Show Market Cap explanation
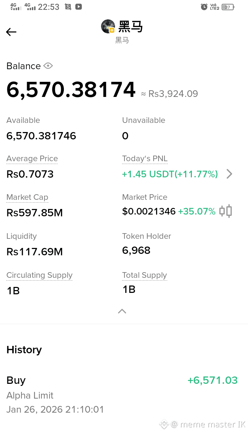The height and width of the screenshot is (433, 248). tap(27, 197)
